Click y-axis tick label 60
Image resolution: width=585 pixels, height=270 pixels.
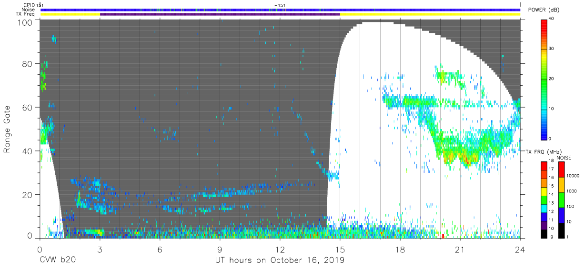pos(28,108)
